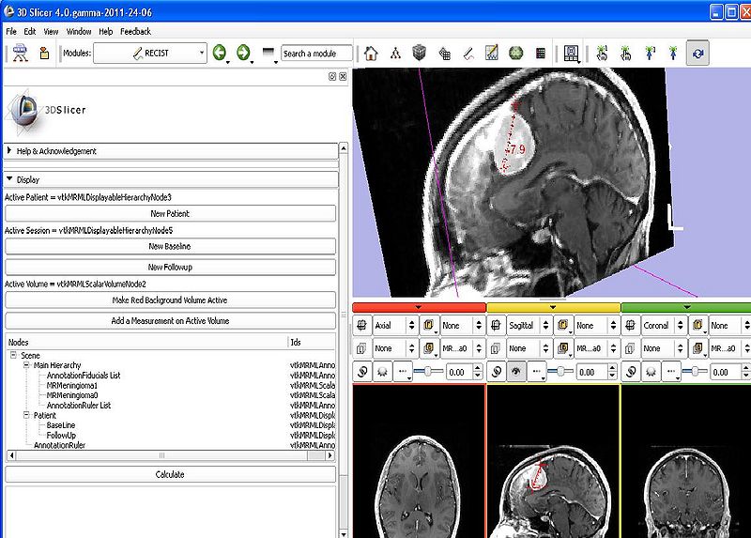Toggle Coronal slice visibility in 3D
The width and height of the screenshot is (751, 538).
(651, 371)
